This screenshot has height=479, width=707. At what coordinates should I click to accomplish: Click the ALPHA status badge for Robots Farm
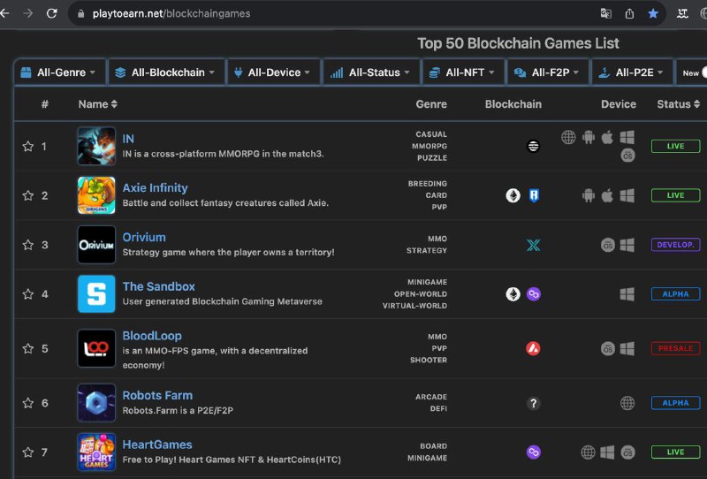coord(675,403)
